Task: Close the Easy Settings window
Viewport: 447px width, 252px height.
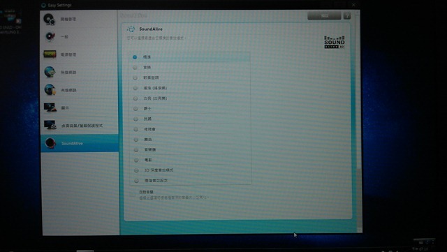Action: pos(353,5)
